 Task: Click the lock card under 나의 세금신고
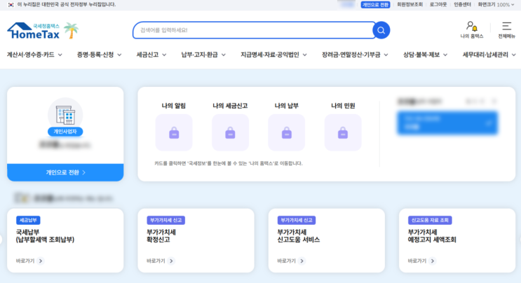pyautogui.click(x=230, y=132)
